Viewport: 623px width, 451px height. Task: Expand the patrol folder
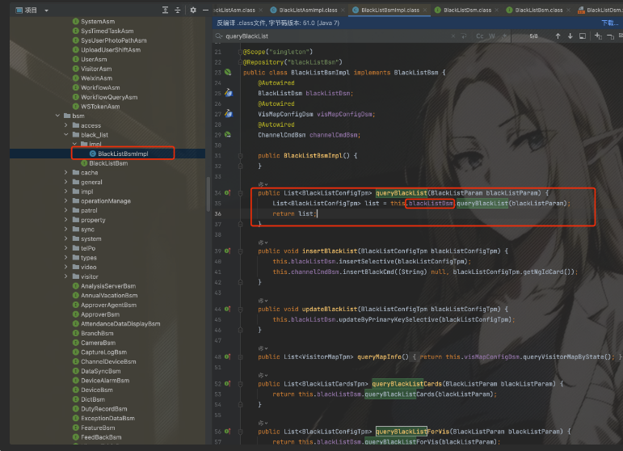(66, 211)
